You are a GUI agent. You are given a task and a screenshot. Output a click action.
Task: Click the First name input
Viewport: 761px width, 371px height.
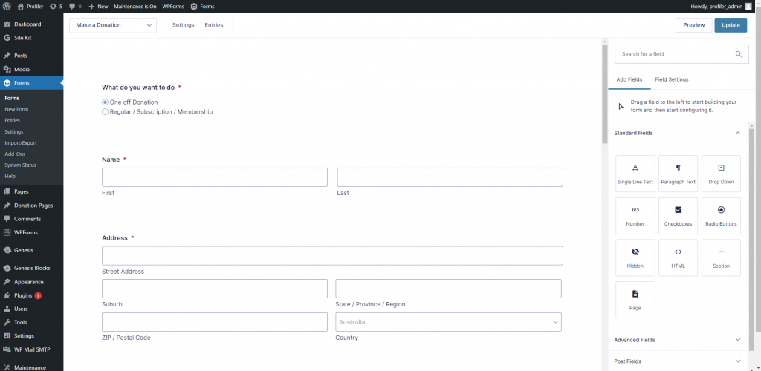pyautogui.click(x=215, y=177)
